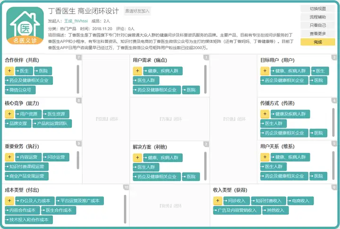The height and width of the screenshot is (229, 340).
Task: Open initiator profile link 王成_fhVhssi
Action: 76,21
